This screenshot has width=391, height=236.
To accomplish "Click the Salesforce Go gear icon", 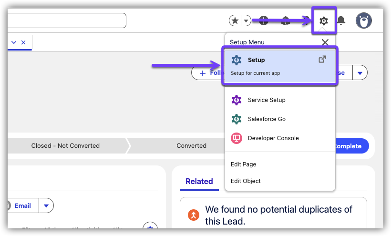I will 236,119.
